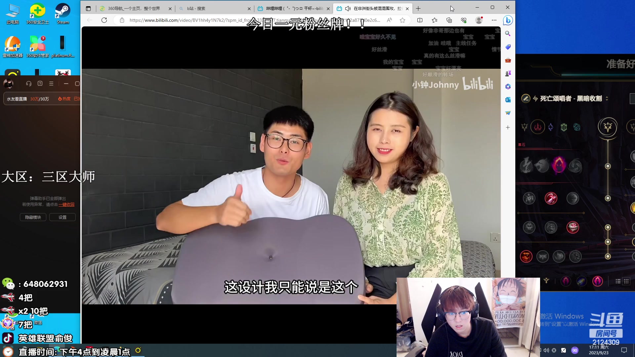
Task: Open 360安全卫士 desktop shortcut
Action: (x=38, y=14)
